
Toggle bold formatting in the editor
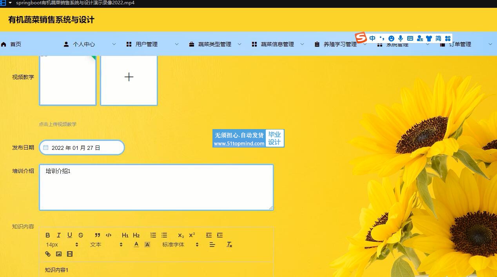(x=48, y=235)
